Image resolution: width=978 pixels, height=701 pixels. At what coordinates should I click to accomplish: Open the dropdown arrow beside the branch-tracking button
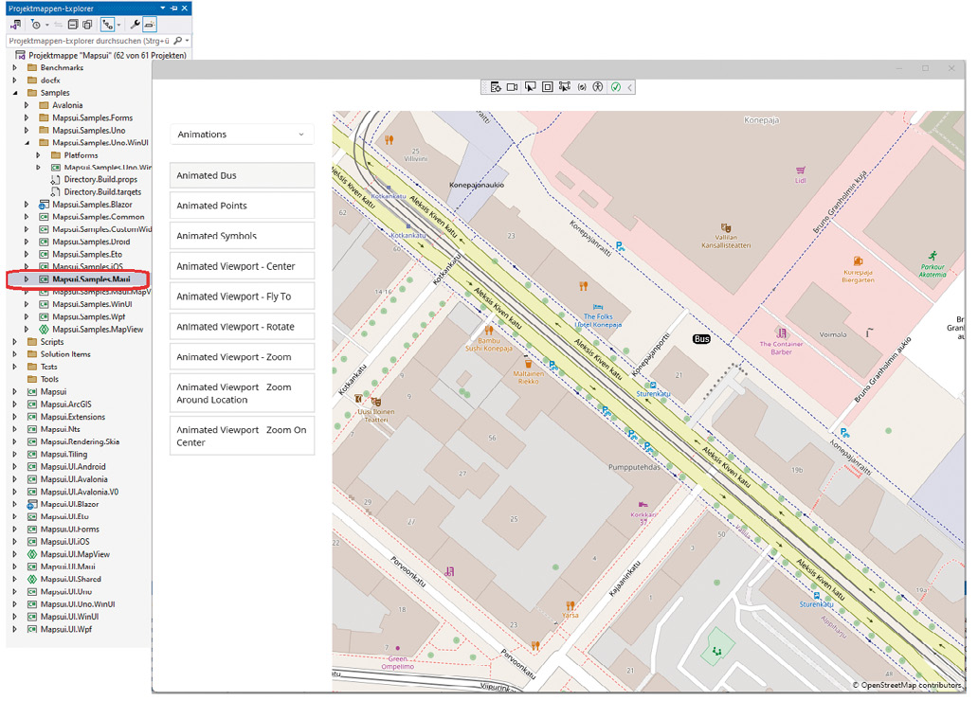click(118, 25)
